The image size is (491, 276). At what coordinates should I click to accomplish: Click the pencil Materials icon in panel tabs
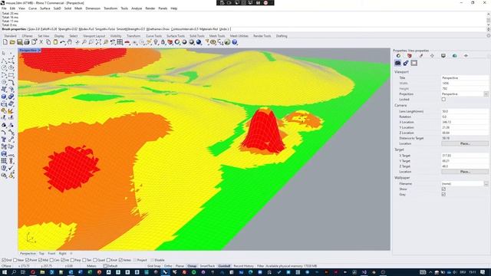(x=420, y=56)
